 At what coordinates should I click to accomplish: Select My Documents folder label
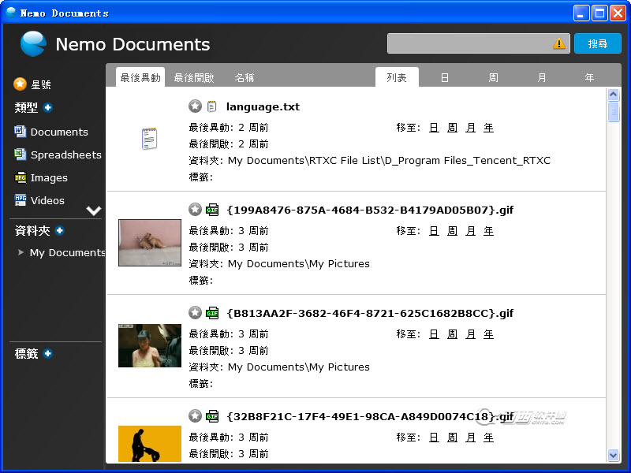coord(67,252)
